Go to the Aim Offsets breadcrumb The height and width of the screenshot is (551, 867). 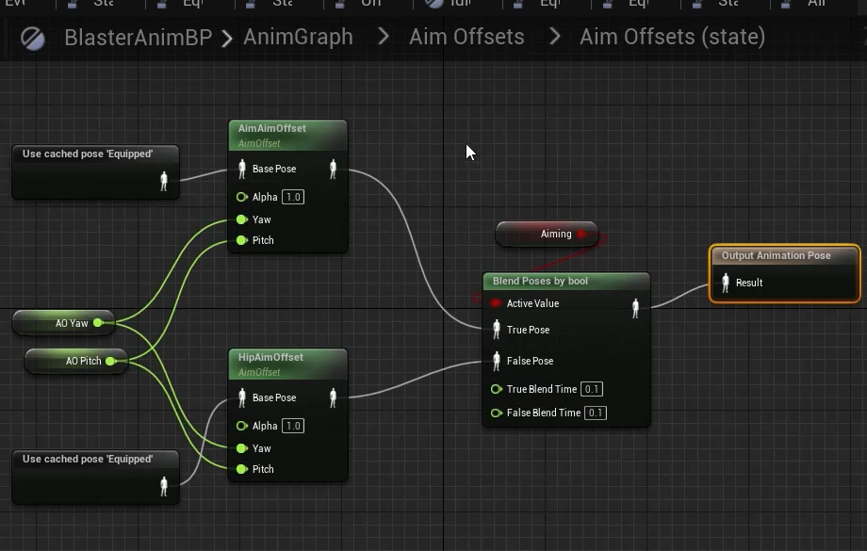tap(466, 37)
